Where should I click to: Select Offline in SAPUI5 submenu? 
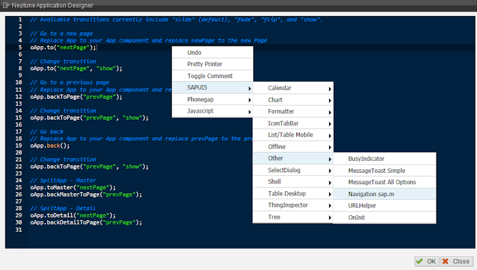tap(293, 147)
